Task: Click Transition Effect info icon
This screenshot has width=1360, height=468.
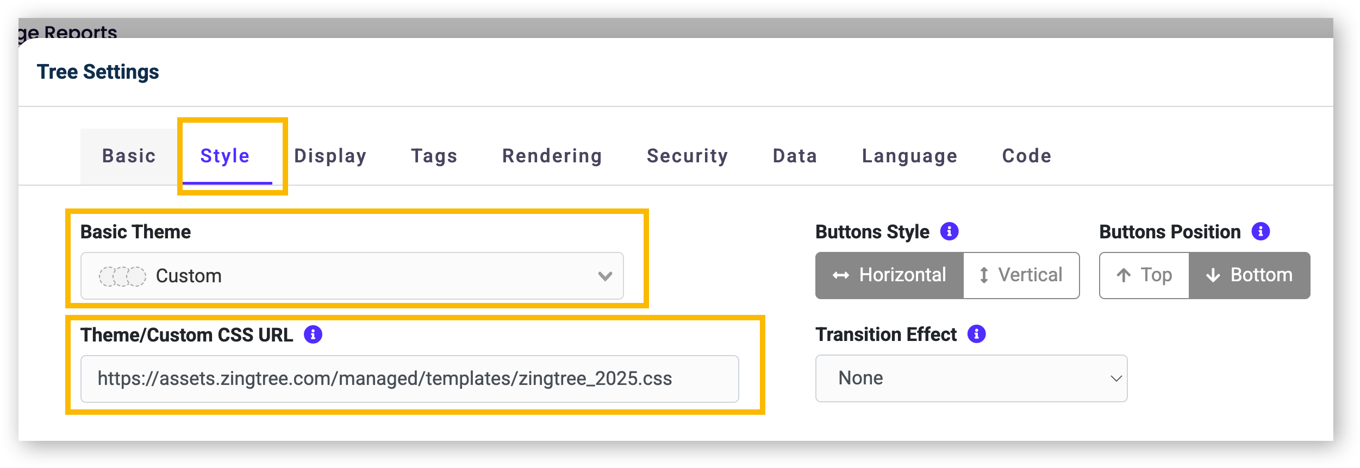Action: (976, 334)
